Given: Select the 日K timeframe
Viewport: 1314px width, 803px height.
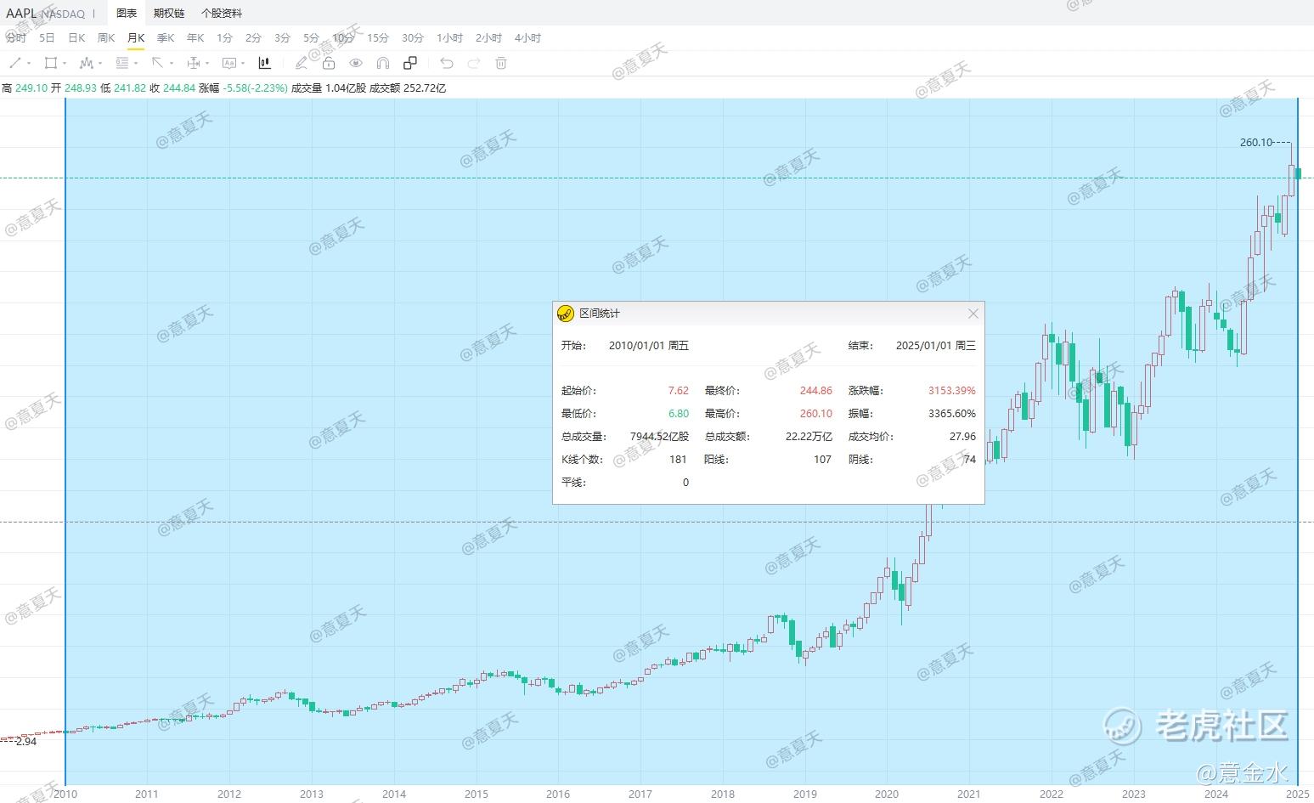Looking at the screenshot, I should tap(76, 38).
